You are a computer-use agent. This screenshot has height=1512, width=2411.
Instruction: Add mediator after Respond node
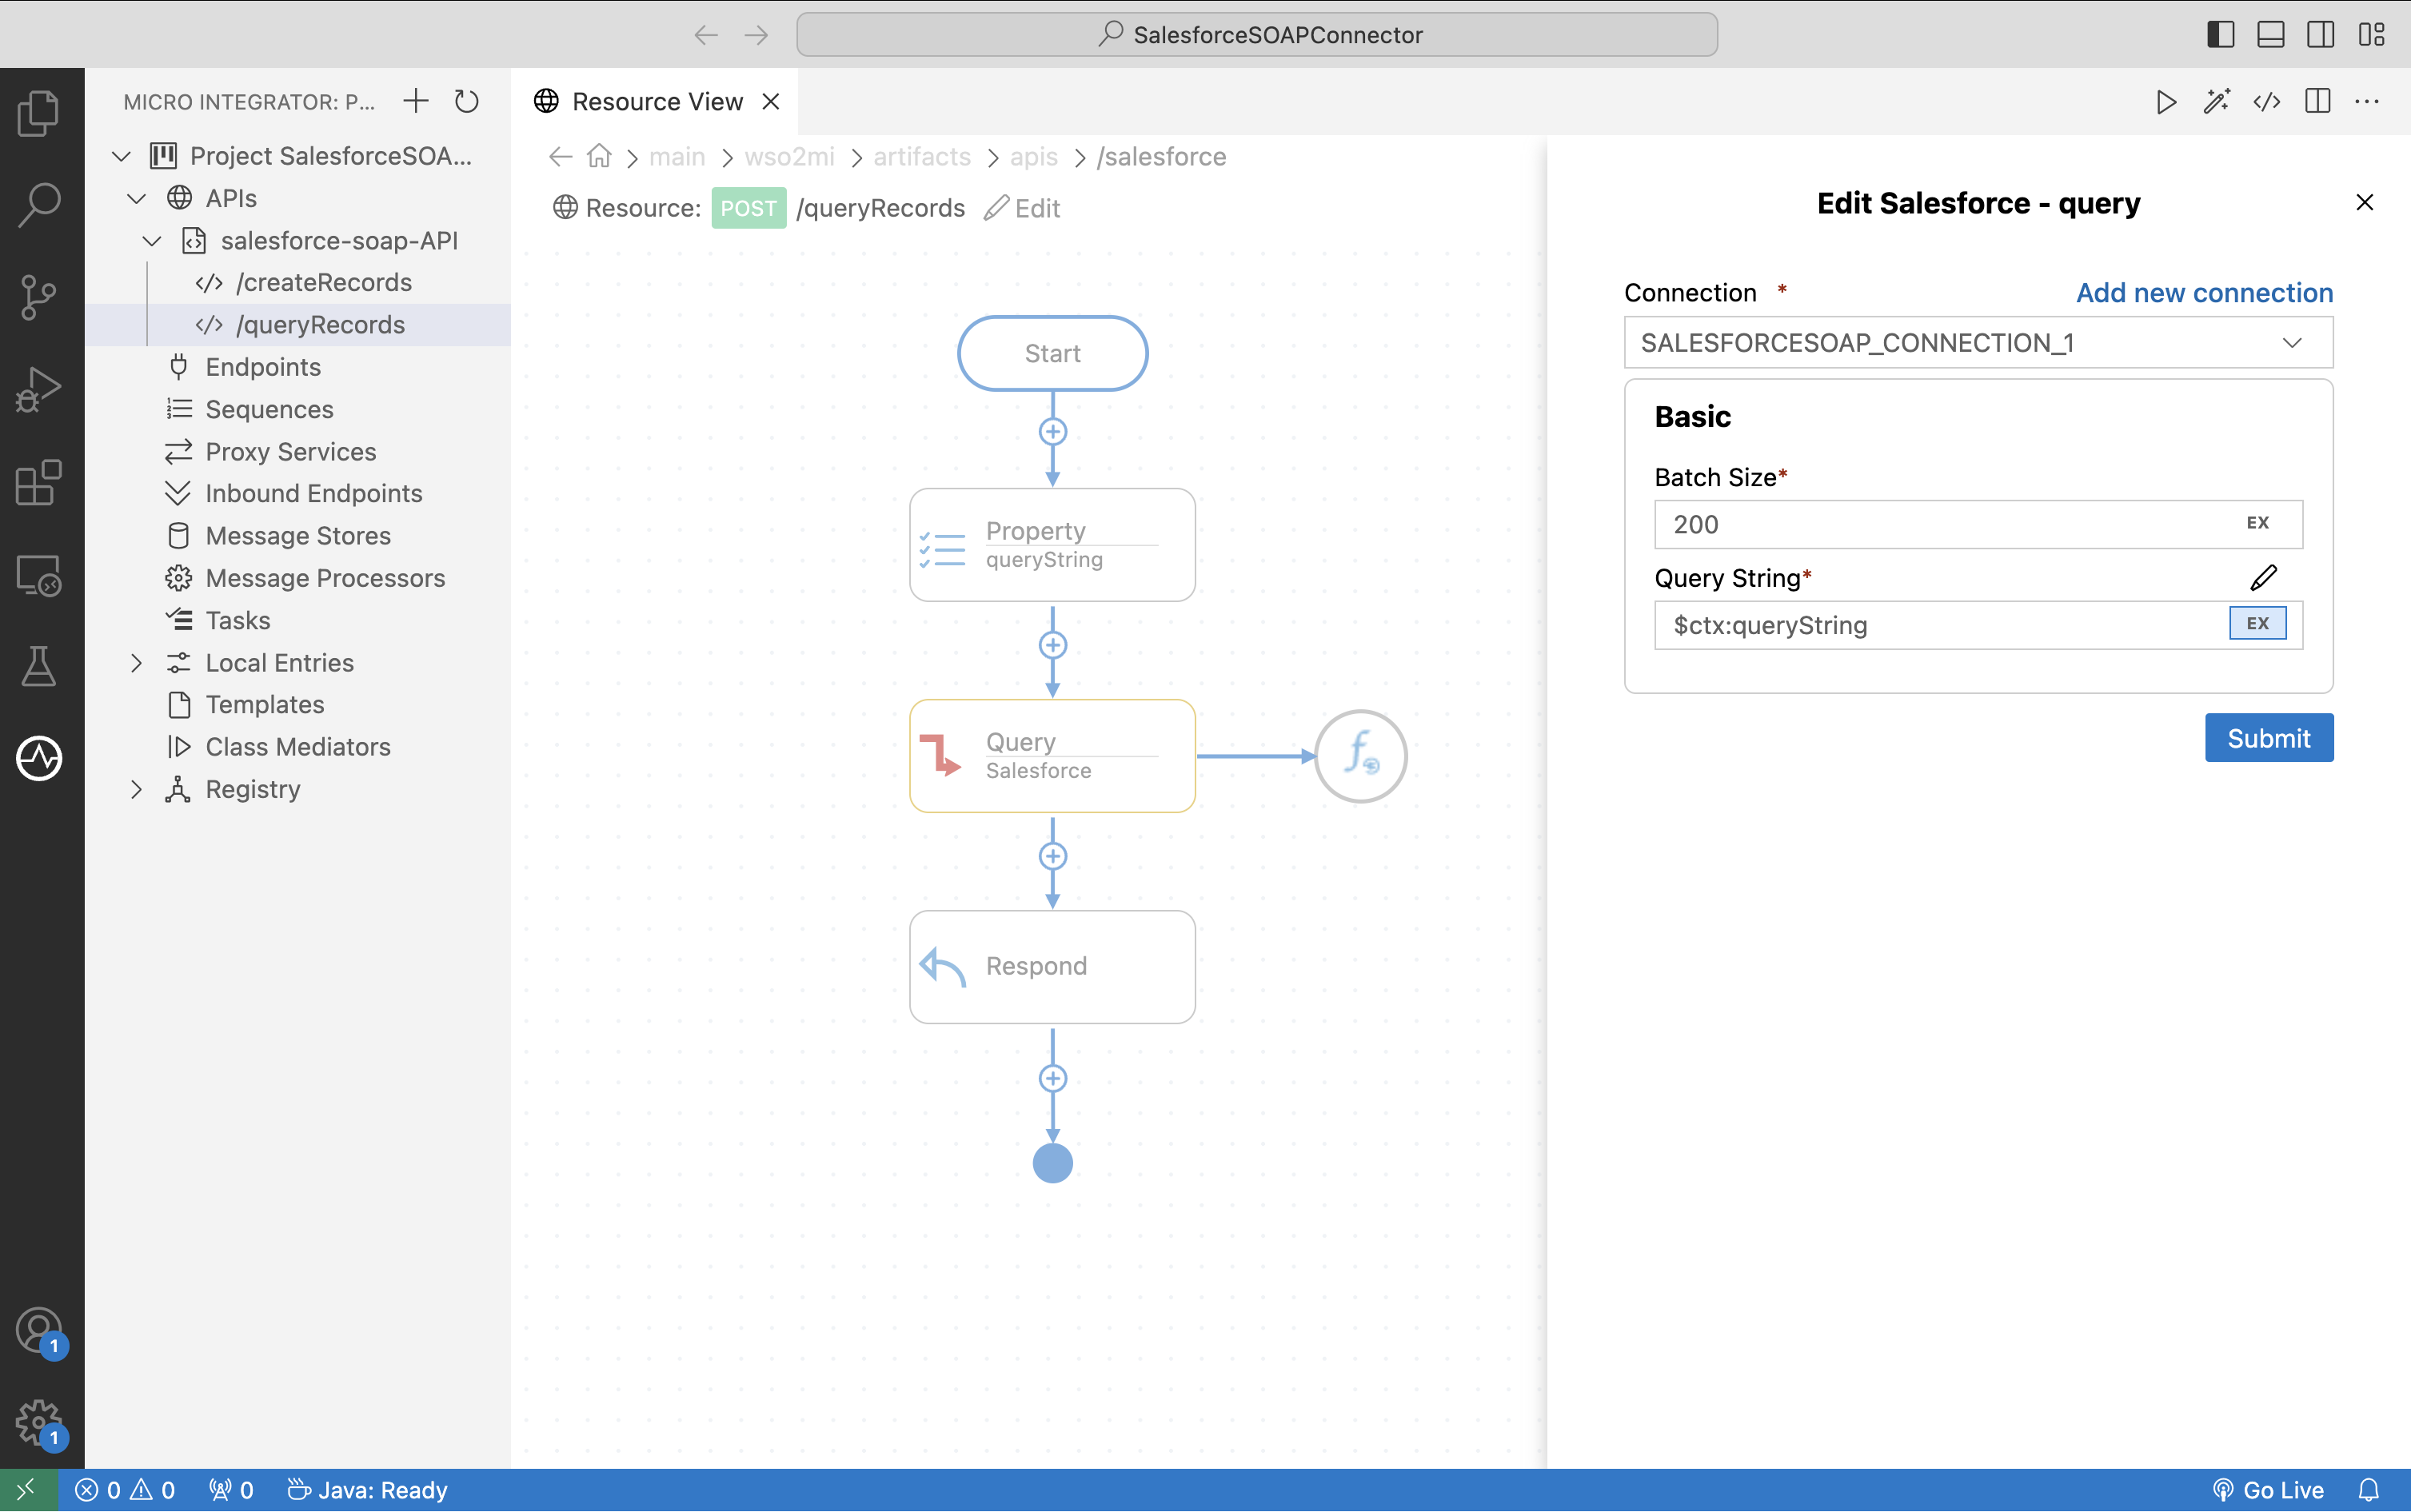coord(1052,1078)
